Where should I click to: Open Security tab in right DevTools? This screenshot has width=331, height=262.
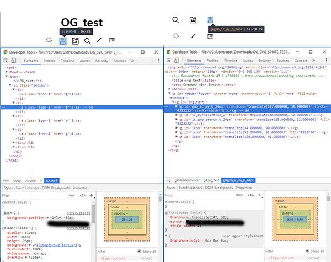click(264, 60)
